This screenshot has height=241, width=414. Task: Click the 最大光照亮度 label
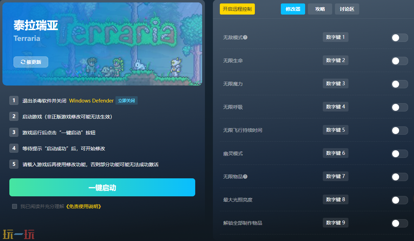[238, 200]
